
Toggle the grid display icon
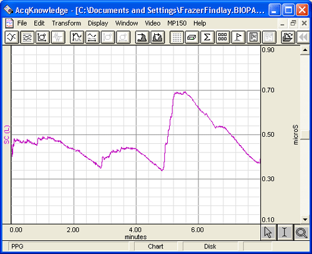pyautogui.click(x=177, y=37)
